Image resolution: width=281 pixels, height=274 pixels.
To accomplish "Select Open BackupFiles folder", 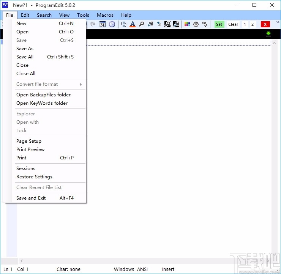I will [x=44, y=95].
